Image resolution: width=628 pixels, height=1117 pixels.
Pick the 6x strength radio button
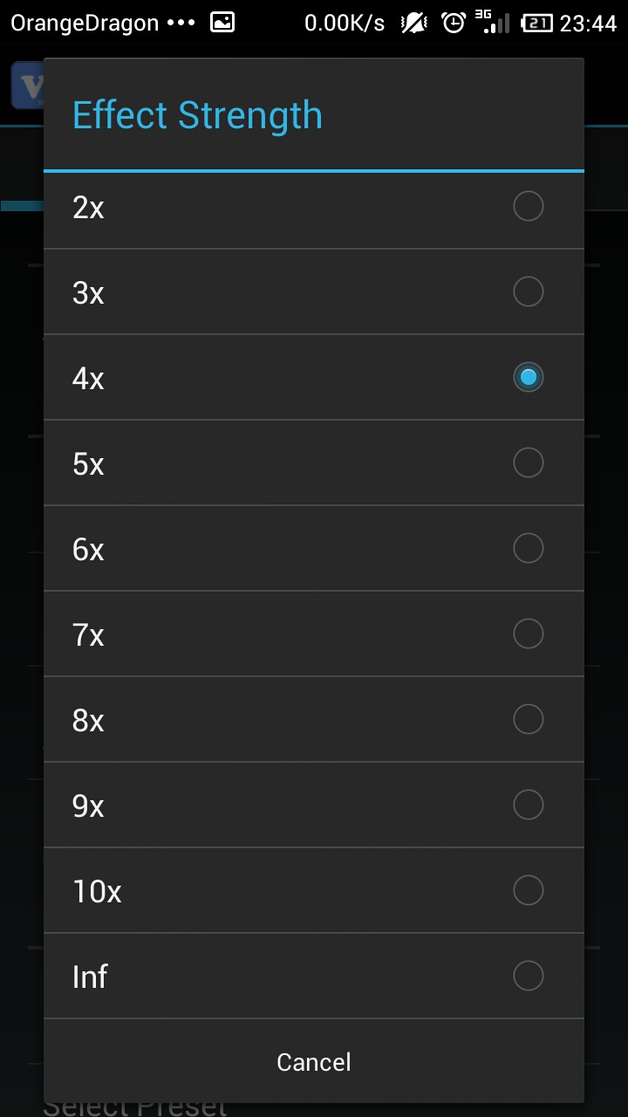pos(528,548)
